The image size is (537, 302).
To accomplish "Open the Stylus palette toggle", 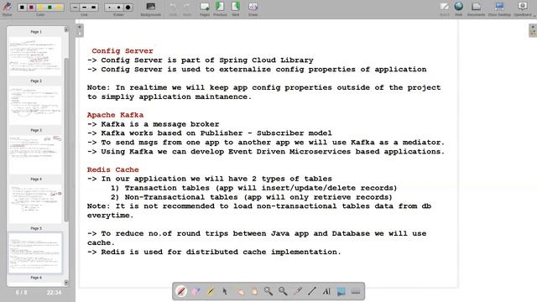I will pos(7,8).
